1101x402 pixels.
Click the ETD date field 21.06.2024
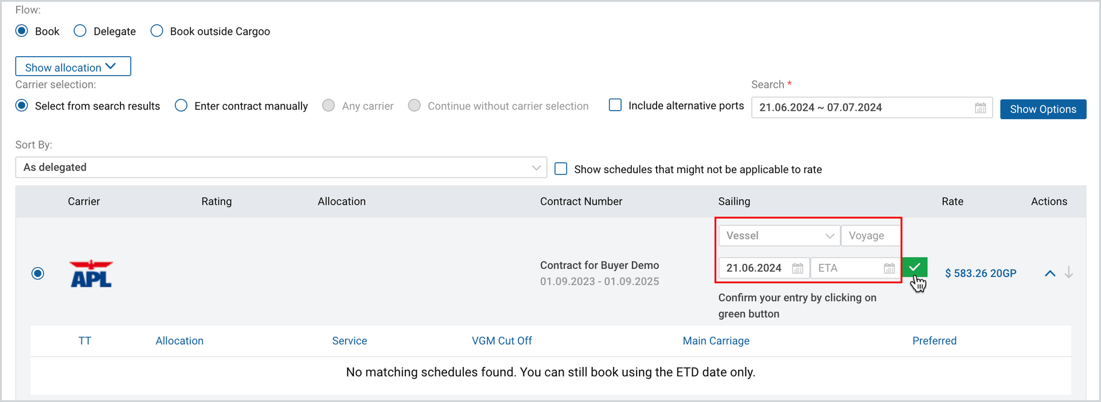coord(764,268)
